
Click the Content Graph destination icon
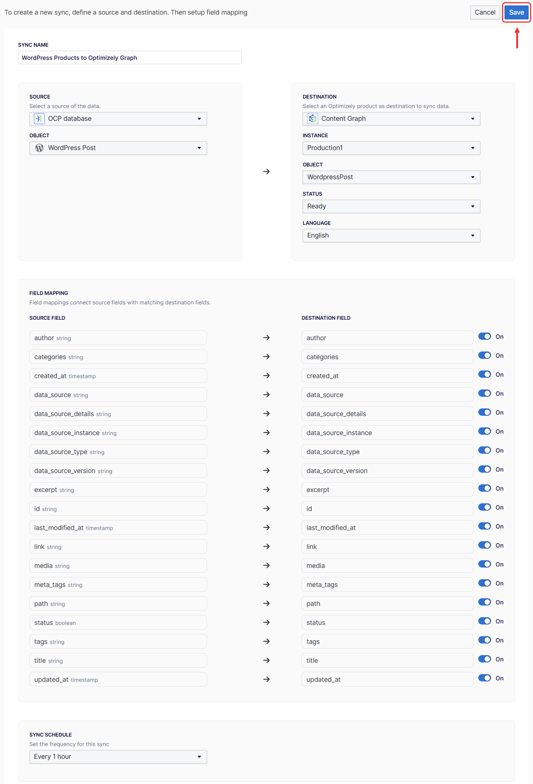click(312, 119)
